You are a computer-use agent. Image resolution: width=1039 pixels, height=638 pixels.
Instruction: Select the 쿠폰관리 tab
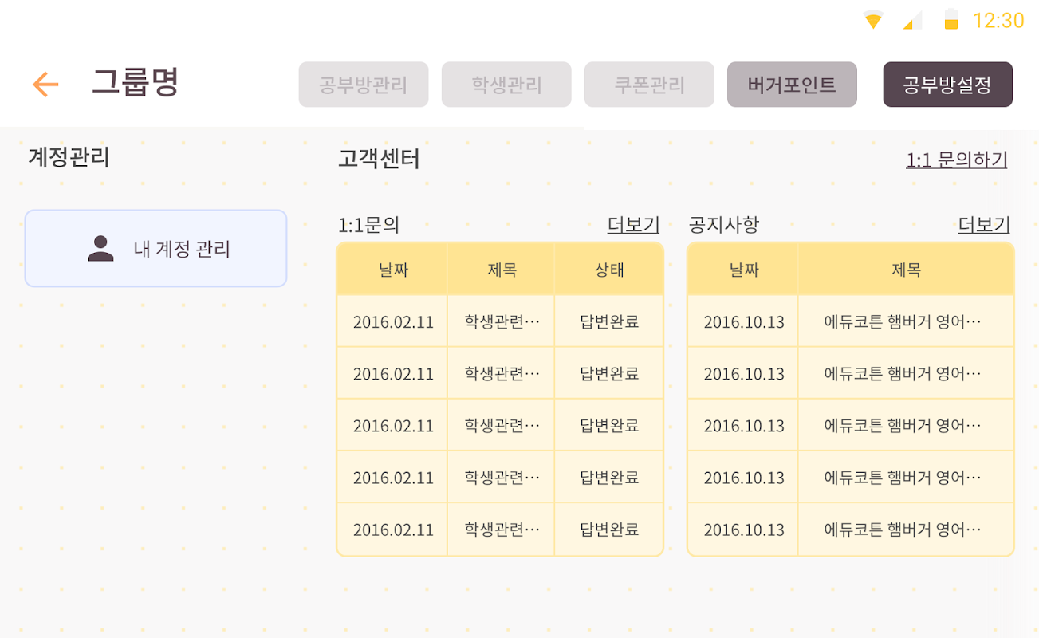coord(649,85)
